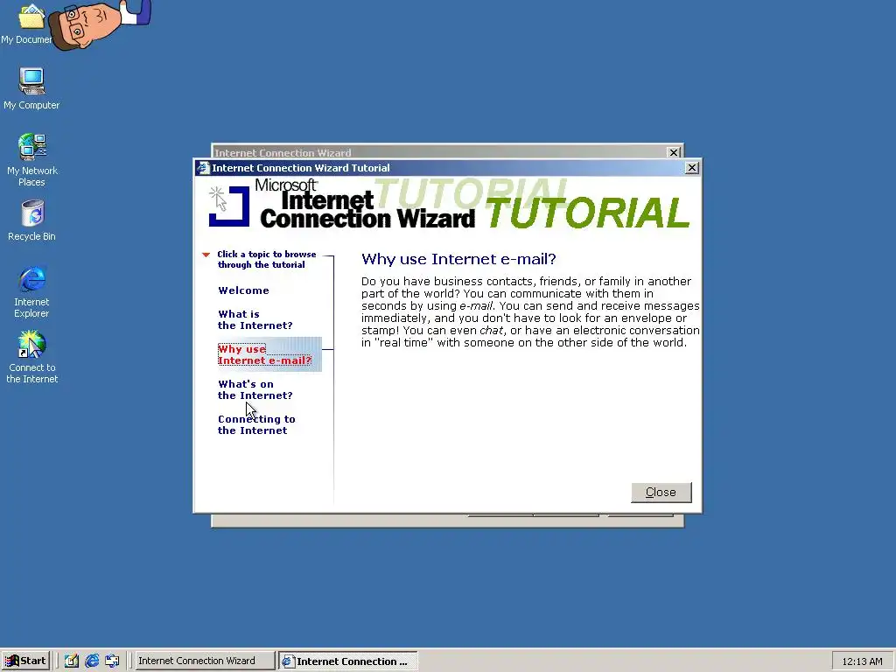Viewport: 896px width, 672px height.
Task: Open What's on the Internet? topic
Action: 255,389
